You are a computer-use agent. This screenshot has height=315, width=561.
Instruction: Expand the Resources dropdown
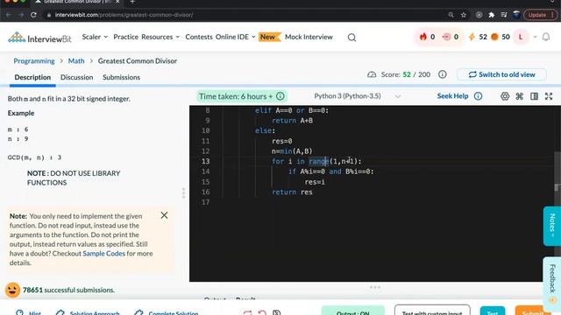tap(160, 37)
